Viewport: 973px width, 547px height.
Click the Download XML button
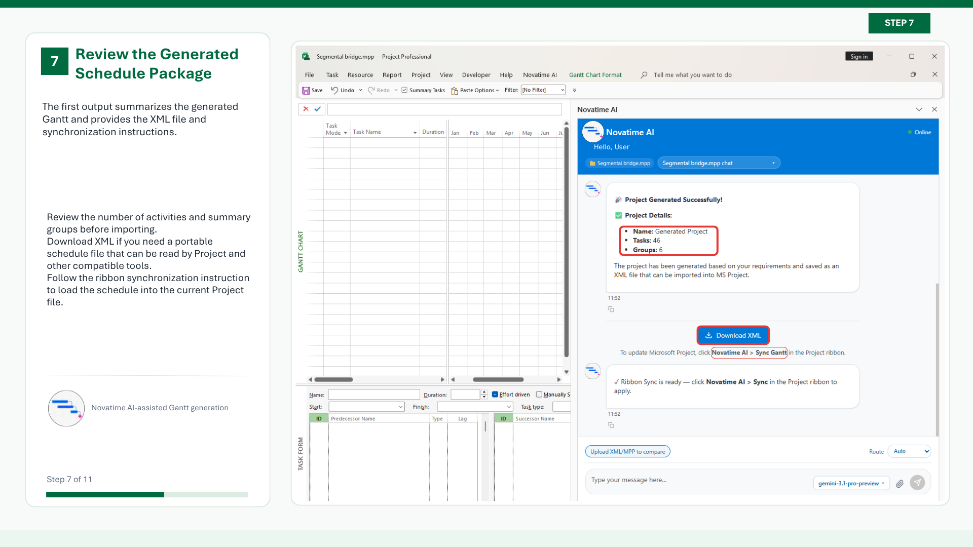click(x=733, y=335)
